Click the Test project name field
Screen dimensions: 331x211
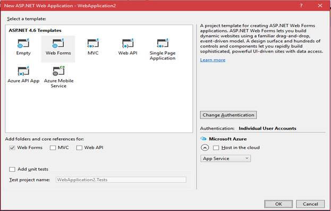tap(121, 180)
